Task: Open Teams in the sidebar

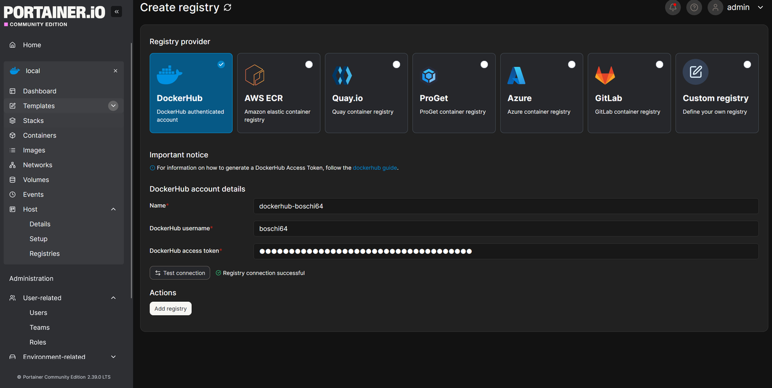Action: click(x=40, y=328)
